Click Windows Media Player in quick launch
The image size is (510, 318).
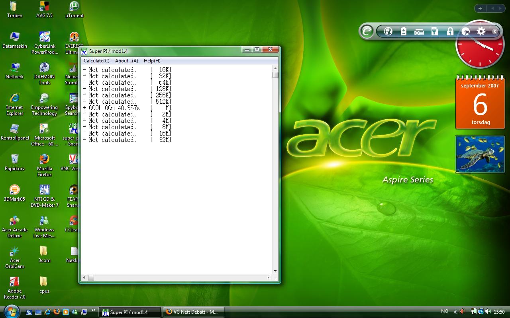[x=66, y=312]
